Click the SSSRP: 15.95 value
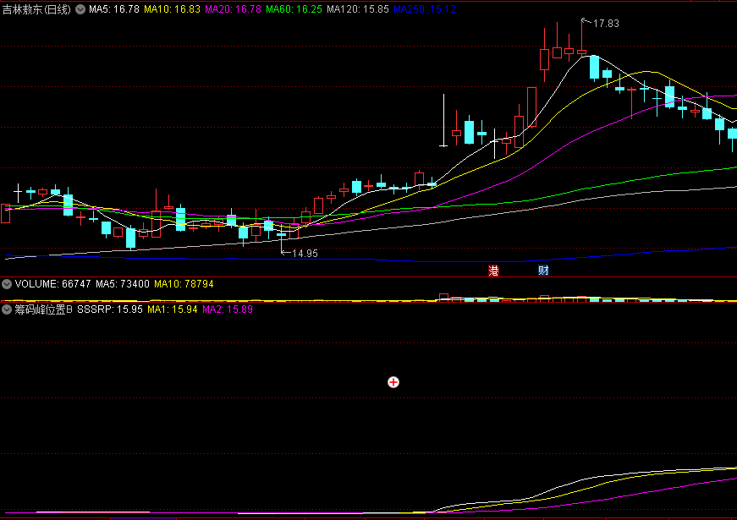 click(x=110, y=309)
